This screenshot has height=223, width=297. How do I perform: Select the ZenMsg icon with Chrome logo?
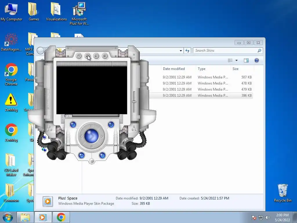tap(11, 133)
